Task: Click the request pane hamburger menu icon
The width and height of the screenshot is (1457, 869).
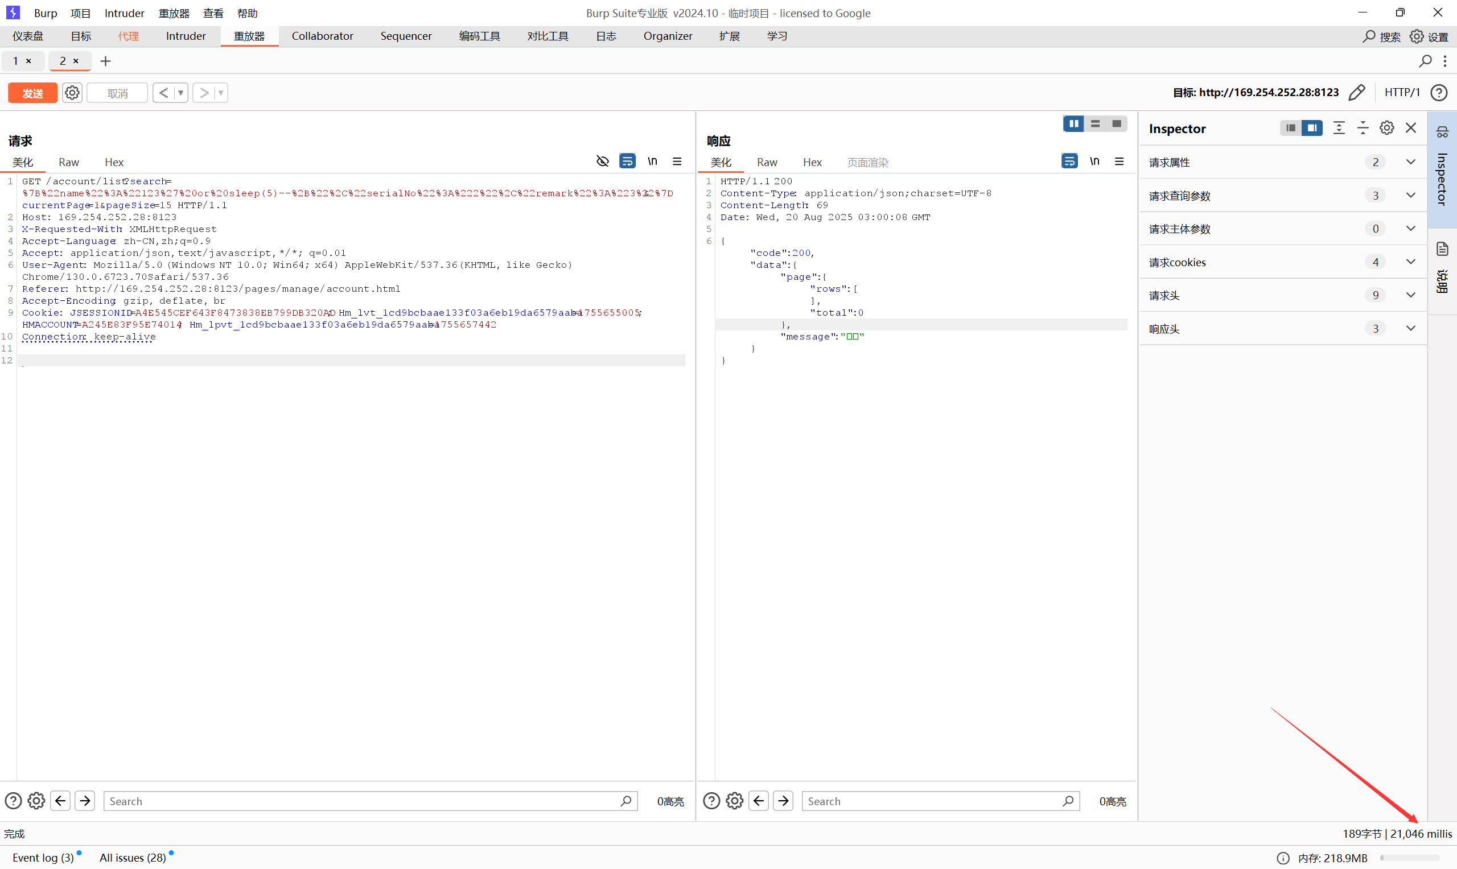Action: tap(677, 161)
